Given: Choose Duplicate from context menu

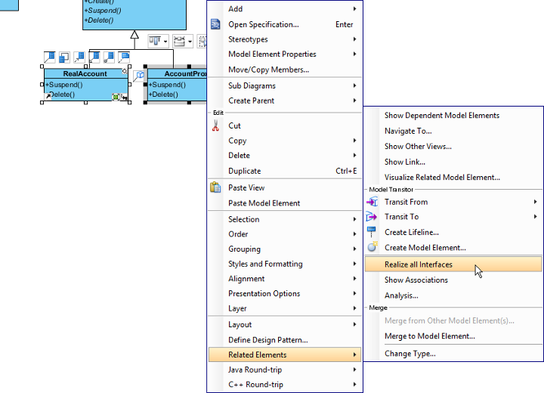Looking at the screenshot, I should 285,171.
